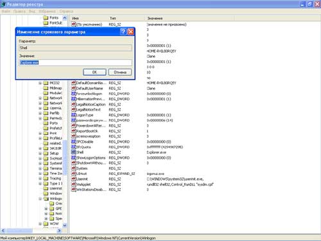Click the folder icon of the Ports key
The height and width of the screenshot is (241, 321).
46,123
